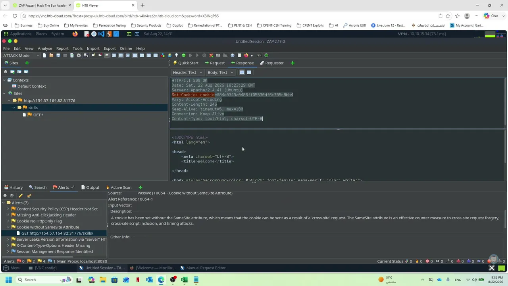Image resolution: width=508 pixels, height=286 pixels.
Task: Collapse the Cookie without SameSite Attribute alert
Action: tap(8, 227)
